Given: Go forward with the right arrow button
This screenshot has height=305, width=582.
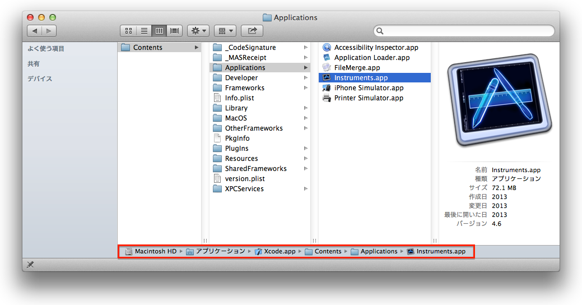Looking at the screenshot, I should click(49, 31).
